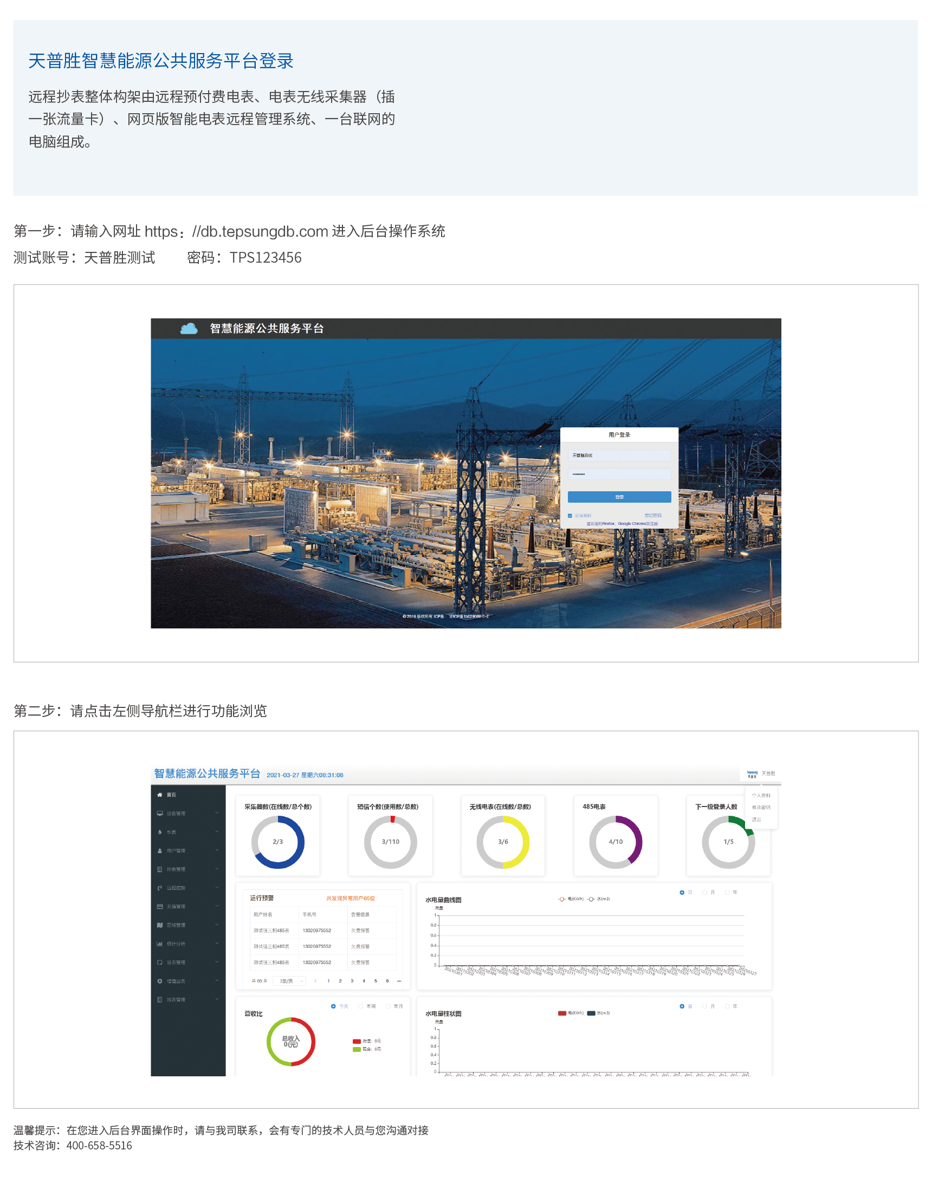Image resolution: width=932 pixels, height=1183 pixels.
Task: Expand the 统计分析 chevron
Action: click(x=217, y=942)
